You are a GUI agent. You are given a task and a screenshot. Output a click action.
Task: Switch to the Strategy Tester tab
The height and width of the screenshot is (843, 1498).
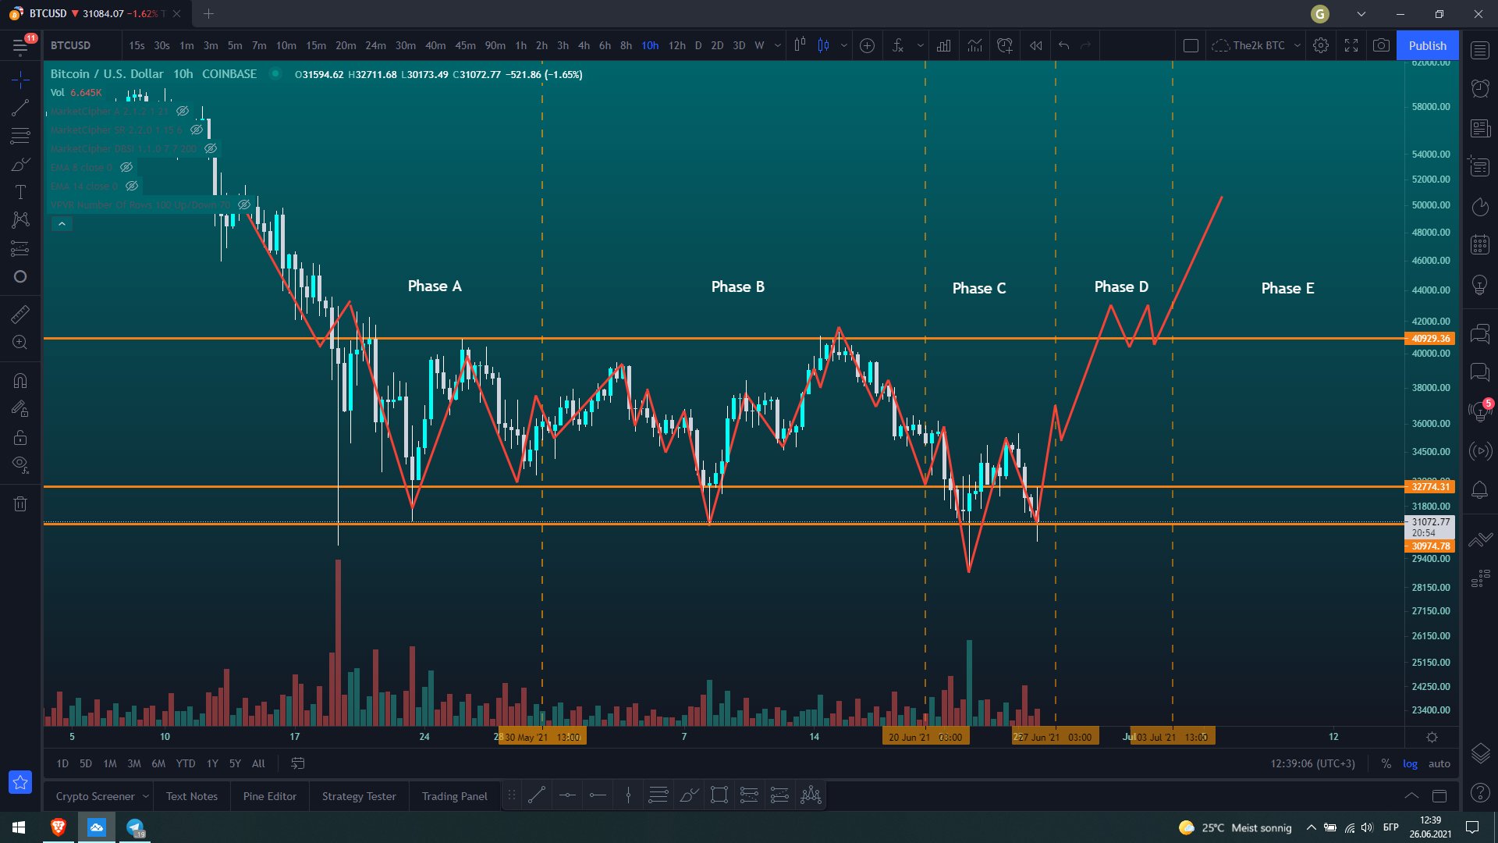coord(359,796)
